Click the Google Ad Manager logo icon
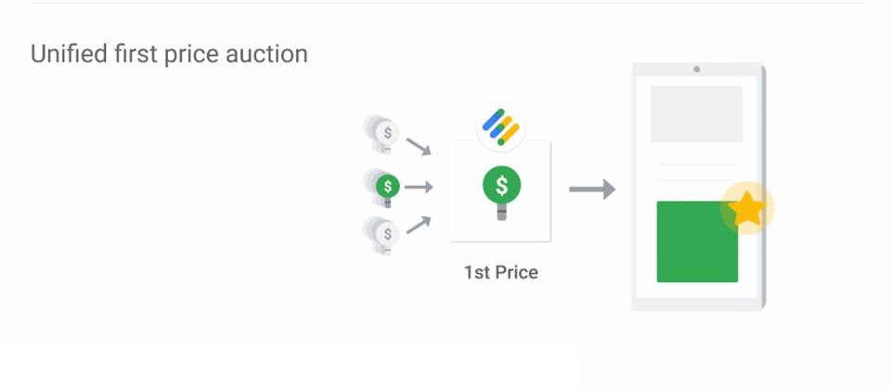Screen dimensions: 891x390 pos(500,127)
